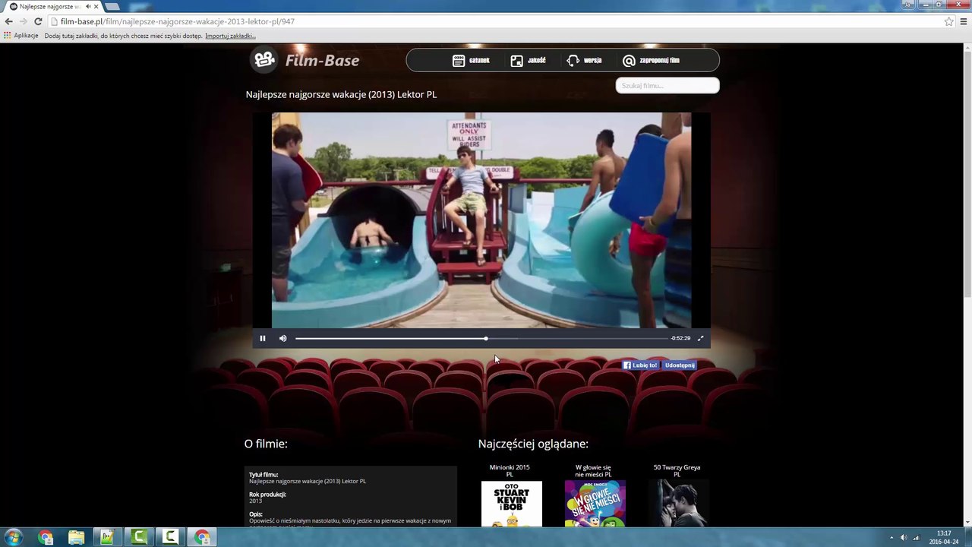Click the address bar URL
Image resolution: width=972 pixels, height=547 pixels.
[178, 21]
